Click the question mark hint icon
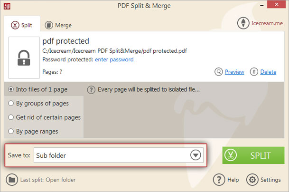 [x=91, y=90]
